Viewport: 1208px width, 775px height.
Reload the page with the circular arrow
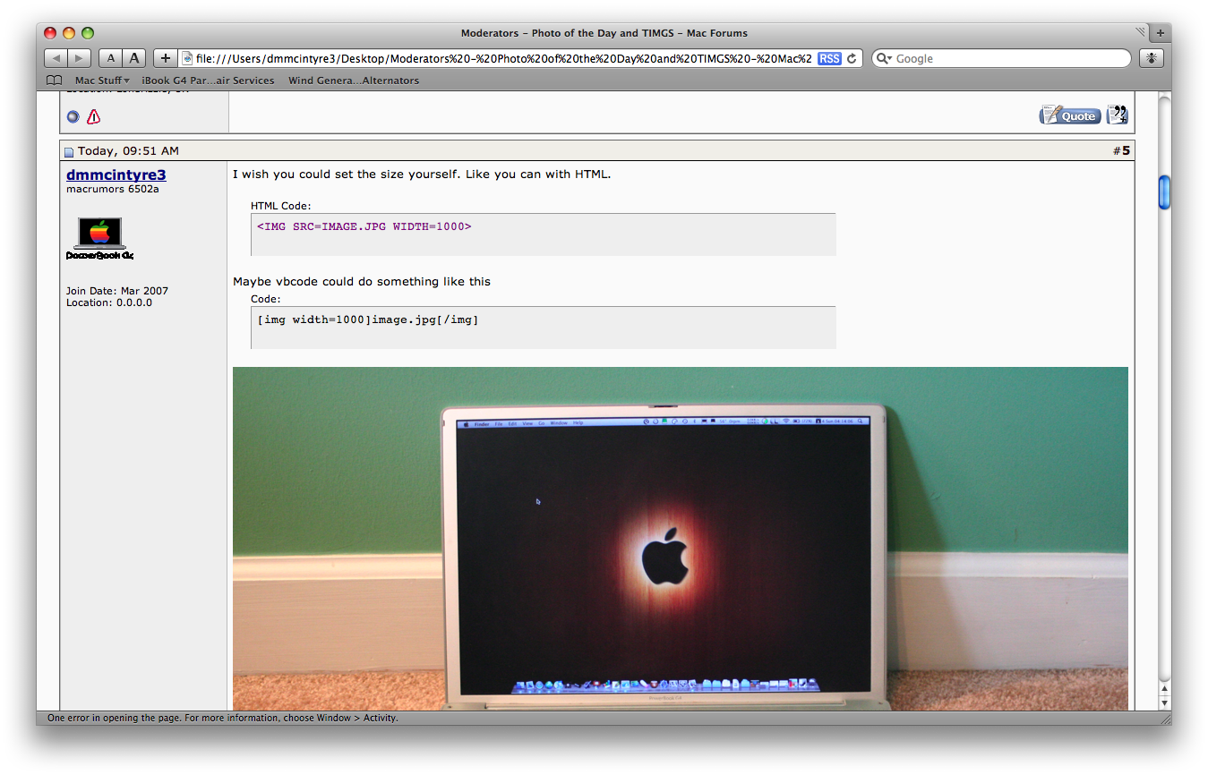[852, 58]
